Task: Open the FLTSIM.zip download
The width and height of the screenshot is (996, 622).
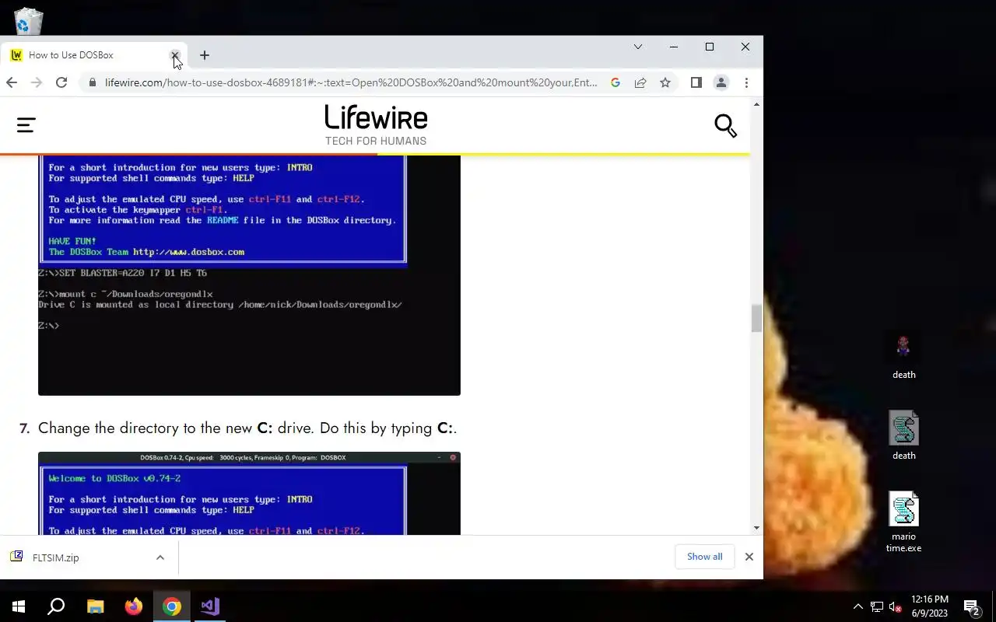Action: [54, 557]
